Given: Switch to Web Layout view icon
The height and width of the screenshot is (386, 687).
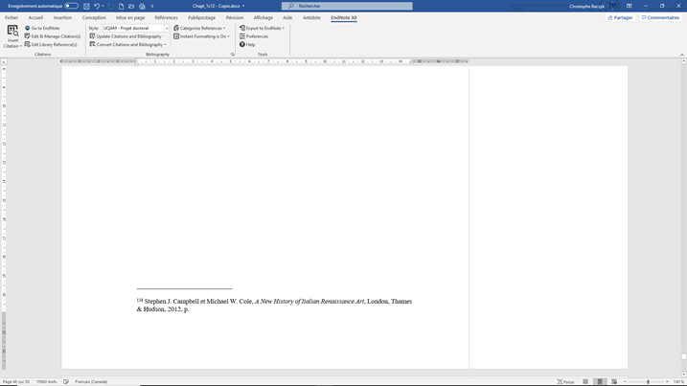Looking at the screenshot, I should (x=614, y=381).
